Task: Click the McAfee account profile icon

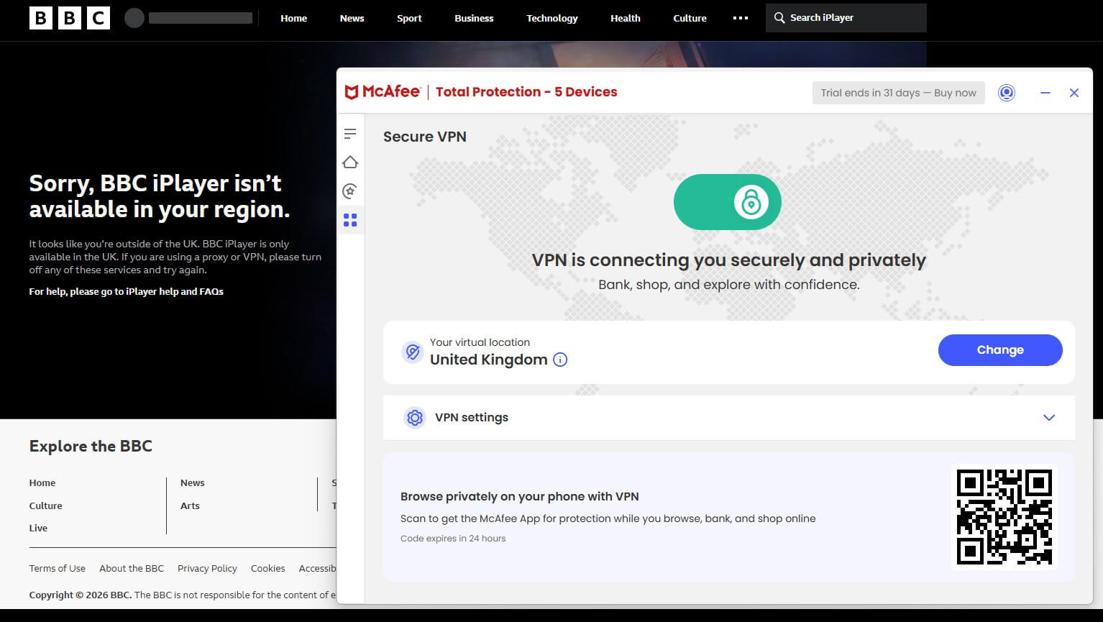Action: click(x=1007, y=93)
